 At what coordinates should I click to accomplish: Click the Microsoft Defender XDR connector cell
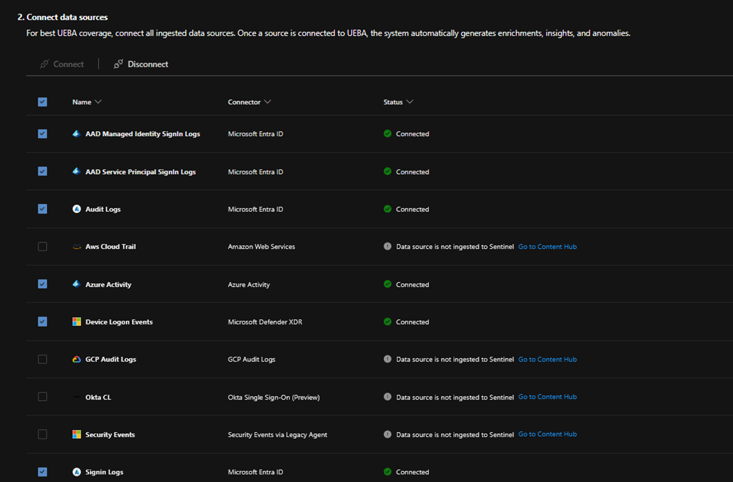click(x=265, y=322)
